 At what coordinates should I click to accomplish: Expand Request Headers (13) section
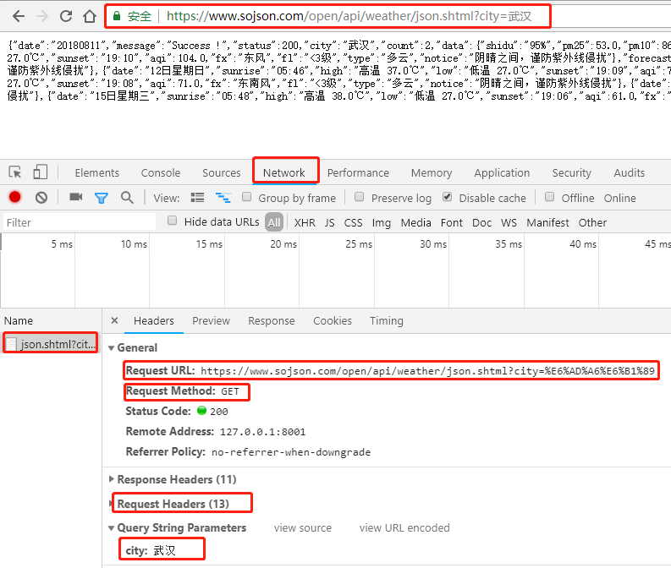(x=110, y=504)
